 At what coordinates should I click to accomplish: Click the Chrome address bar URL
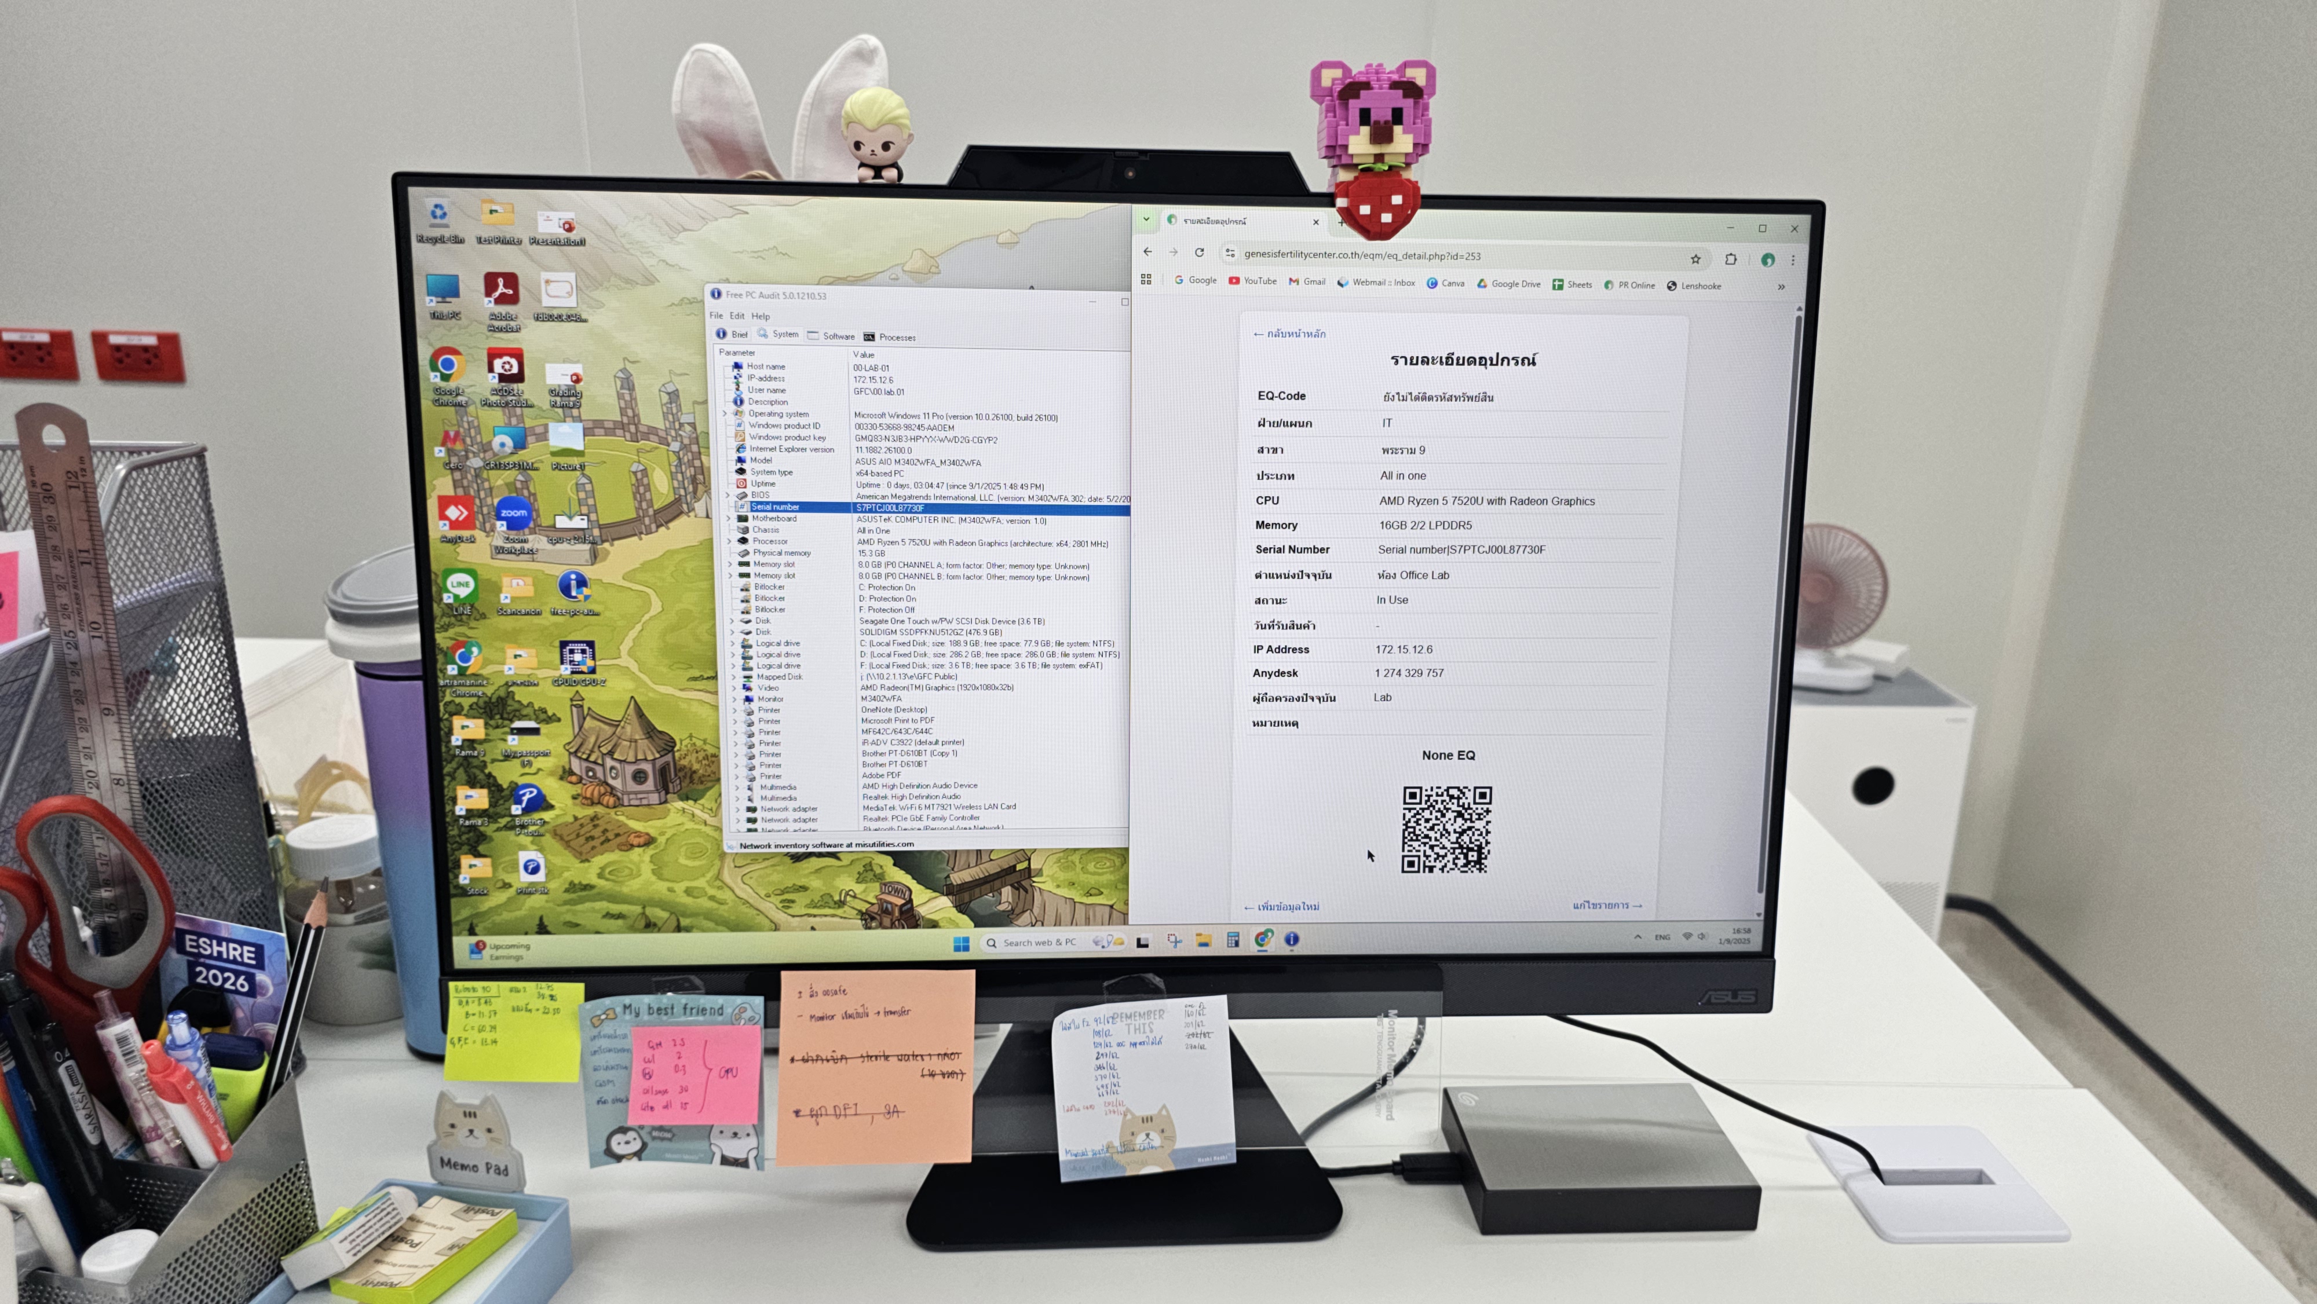pyautogui.click(x=1362, y=255)
